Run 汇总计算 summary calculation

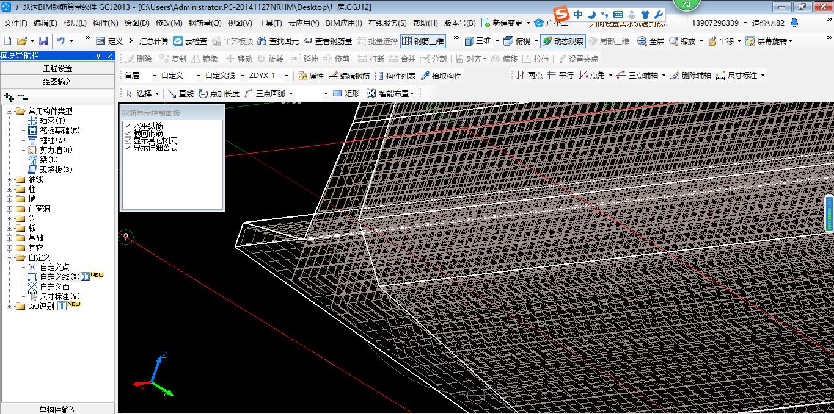(148, 41)
